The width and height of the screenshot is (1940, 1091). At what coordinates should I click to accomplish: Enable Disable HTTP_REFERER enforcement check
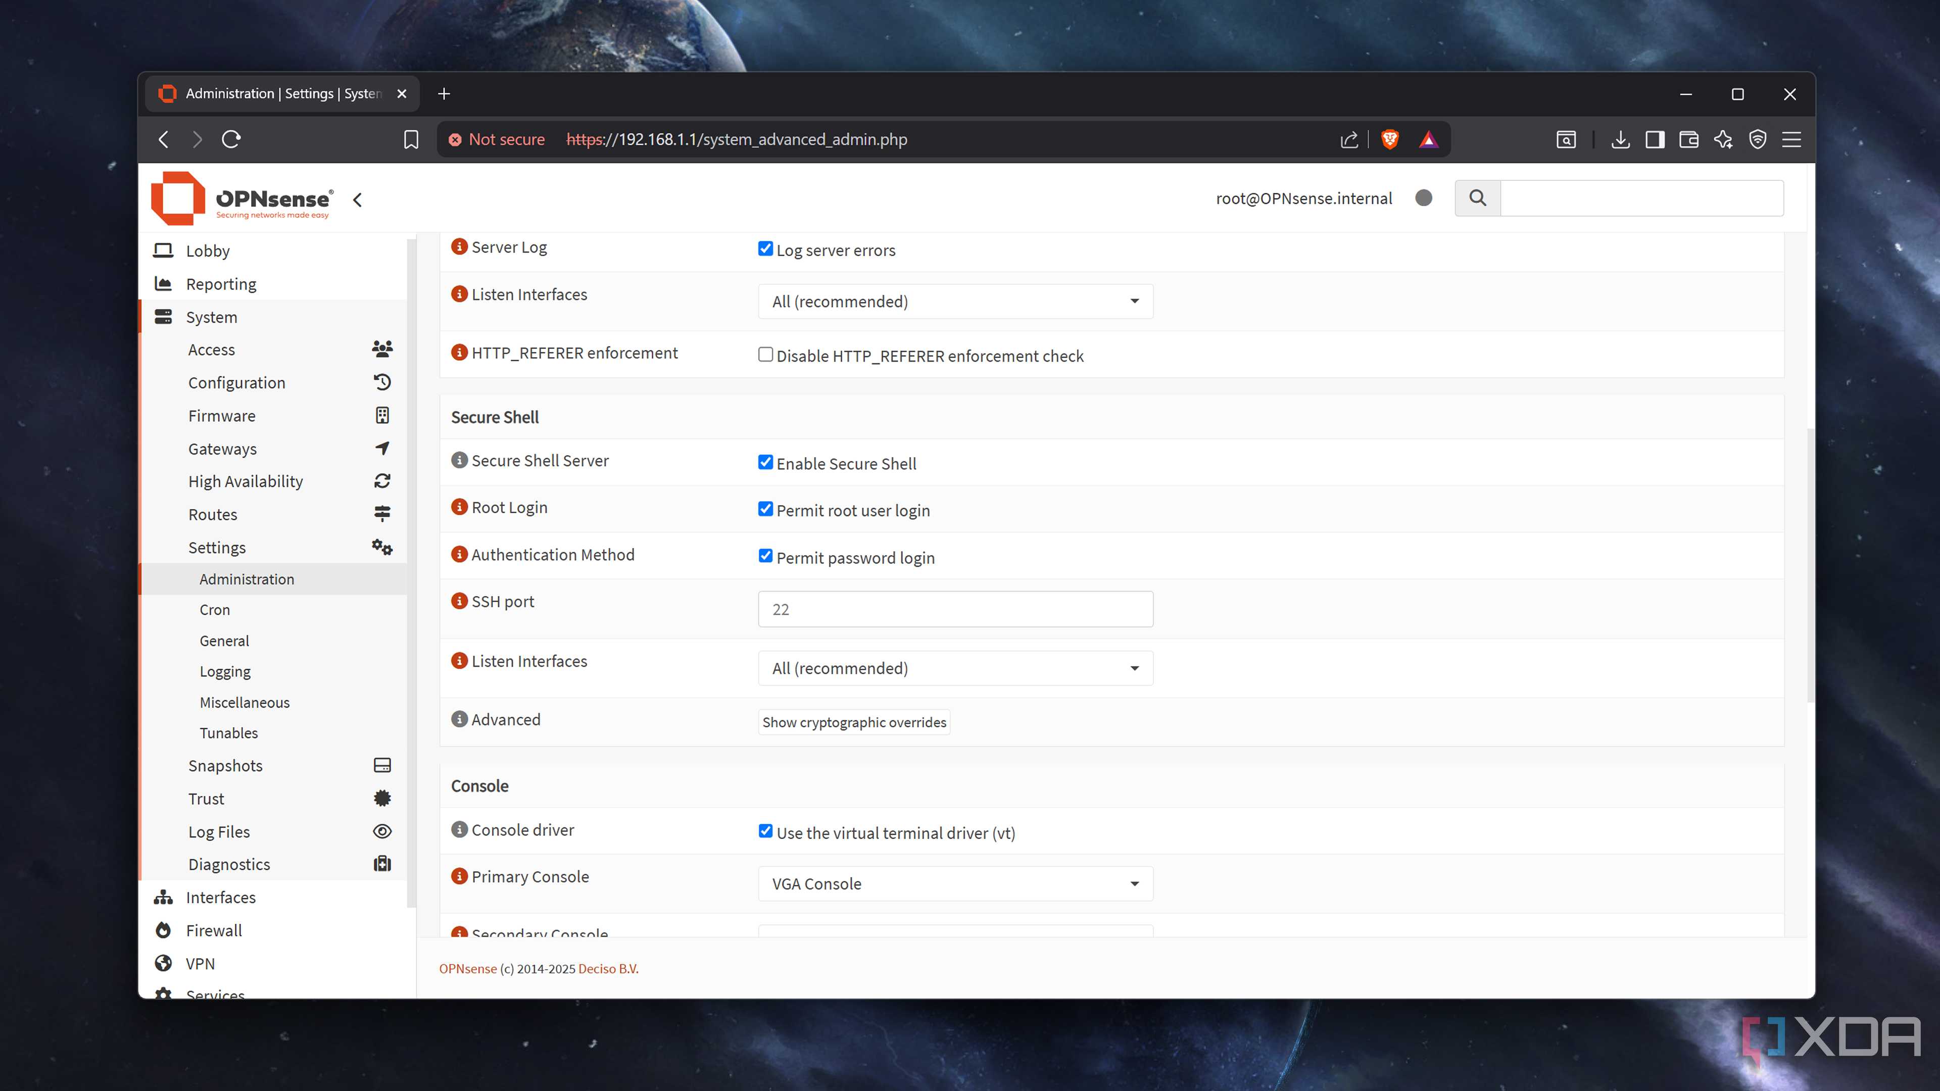(765, 355)
